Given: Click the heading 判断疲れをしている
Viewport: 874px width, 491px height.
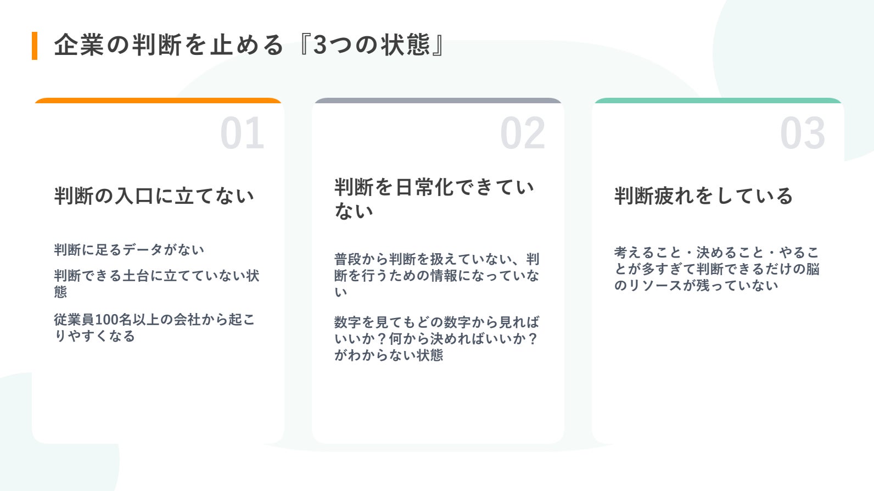Looking at the screenshot, I should (703, 196).
